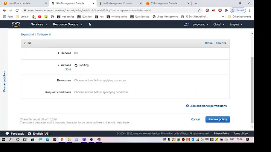Collapse the S3 permission block header
This screenshot has height=152, width=271.
(25, 43)
